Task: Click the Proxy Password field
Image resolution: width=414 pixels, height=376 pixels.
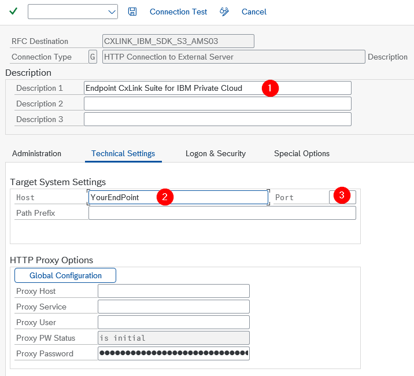Action: [173, 353]
